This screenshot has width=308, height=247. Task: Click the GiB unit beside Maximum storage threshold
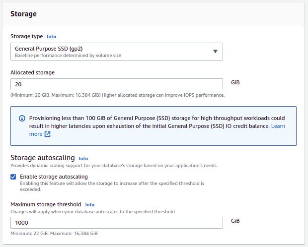pos(235,221)
